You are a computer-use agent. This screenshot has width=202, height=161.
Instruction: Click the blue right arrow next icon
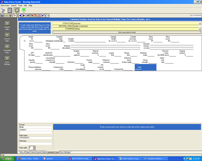pyautogui.click(x=24, y=15)
